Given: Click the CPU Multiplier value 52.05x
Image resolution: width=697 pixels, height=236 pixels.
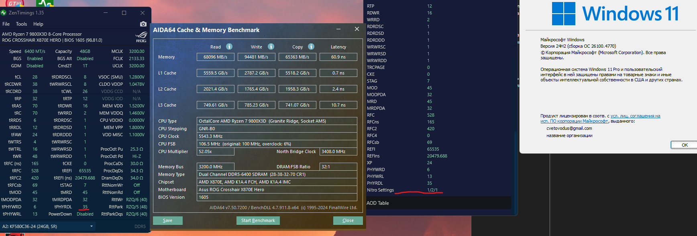Looking at the screenshot, I should (x=216, y=151).
